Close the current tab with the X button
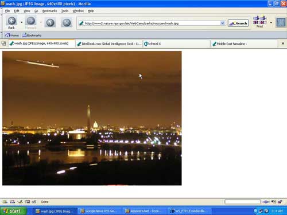Viewport: 287px width, 215px height. 283,44
